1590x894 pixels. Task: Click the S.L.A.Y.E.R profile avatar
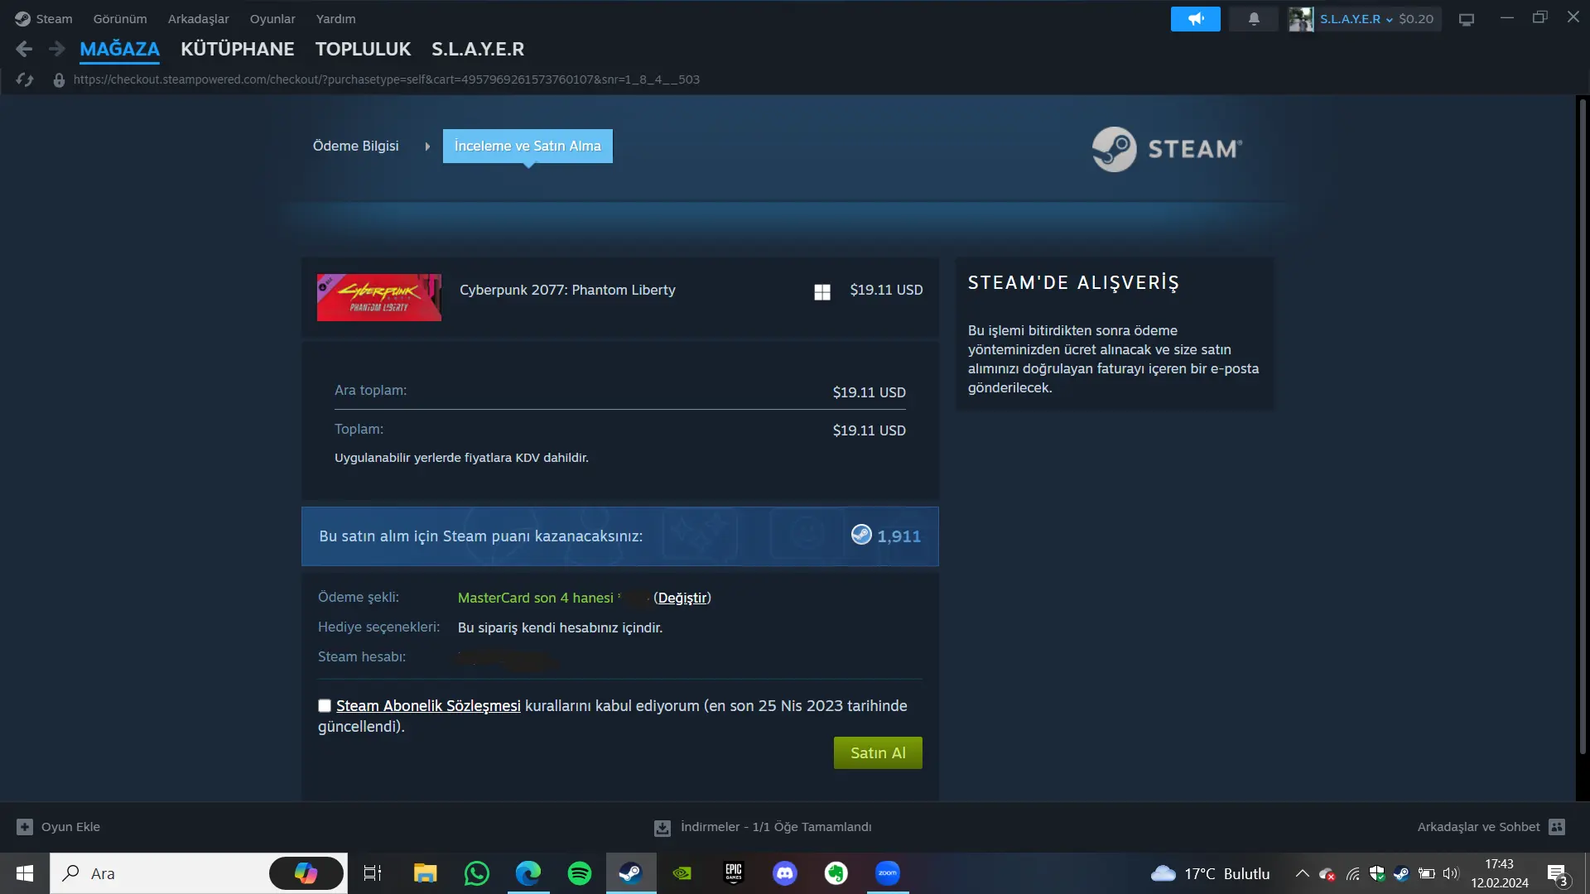click(x=1301, y=18)
